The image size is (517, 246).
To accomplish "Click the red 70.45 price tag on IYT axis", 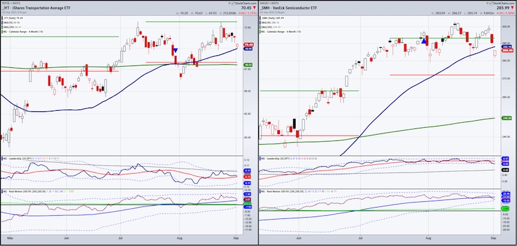I will pyautogui.click(x=248, y=45).
